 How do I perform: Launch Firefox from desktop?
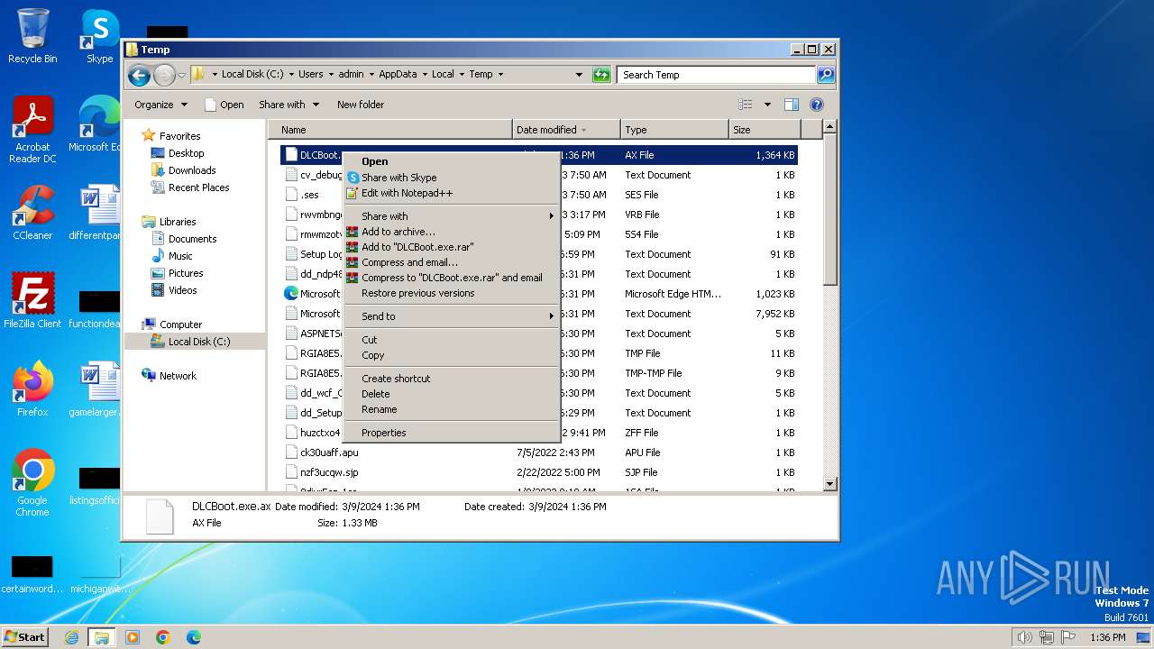tap(32, 388)
